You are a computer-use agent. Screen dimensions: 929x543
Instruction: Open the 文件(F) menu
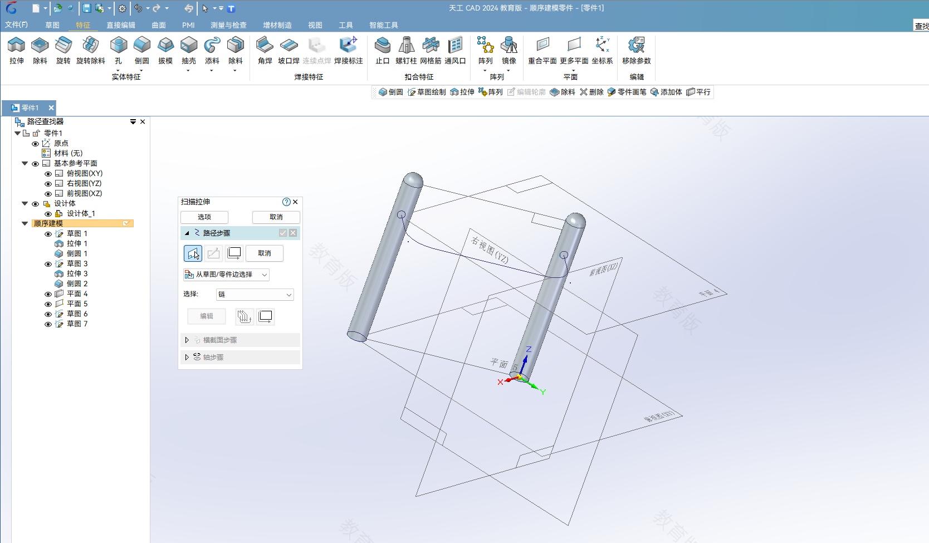pos(16,25)
